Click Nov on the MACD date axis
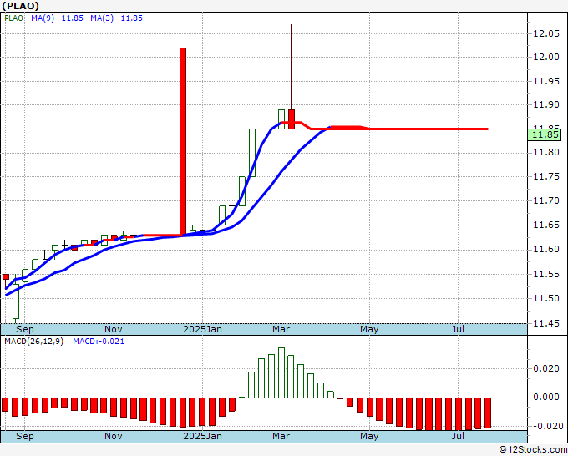 coord(114,436)
